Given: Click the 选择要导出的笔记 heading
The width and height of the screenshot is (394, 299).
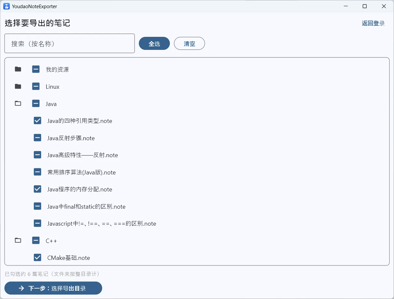Looking at the screenshot, I should tap(37, 23).
